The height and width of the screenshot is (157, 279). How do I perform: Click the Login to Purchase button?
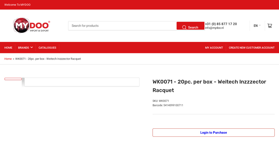click(x=213, y=133)
